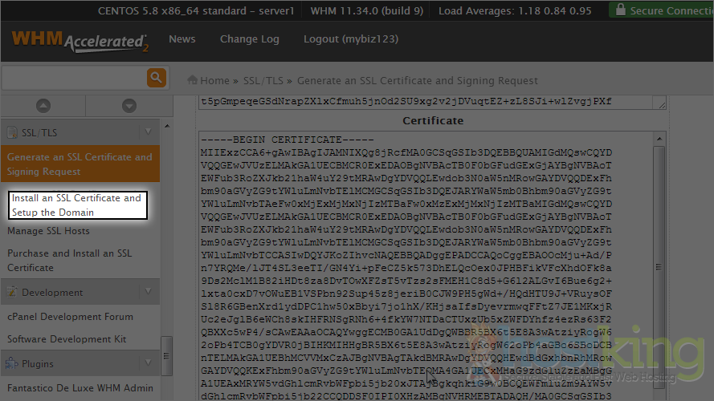Click the SSL/TLS section certificate icon
The width and height of the screenshot is (714, 401).
12,132
